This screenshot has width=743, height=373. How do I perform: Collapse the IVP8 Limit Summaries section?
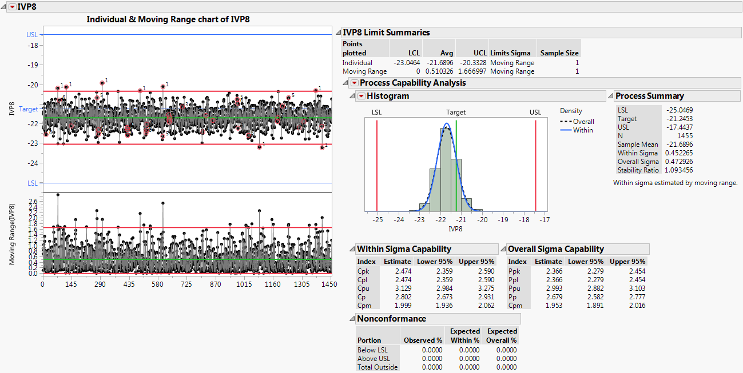click(x=337, y=33)
